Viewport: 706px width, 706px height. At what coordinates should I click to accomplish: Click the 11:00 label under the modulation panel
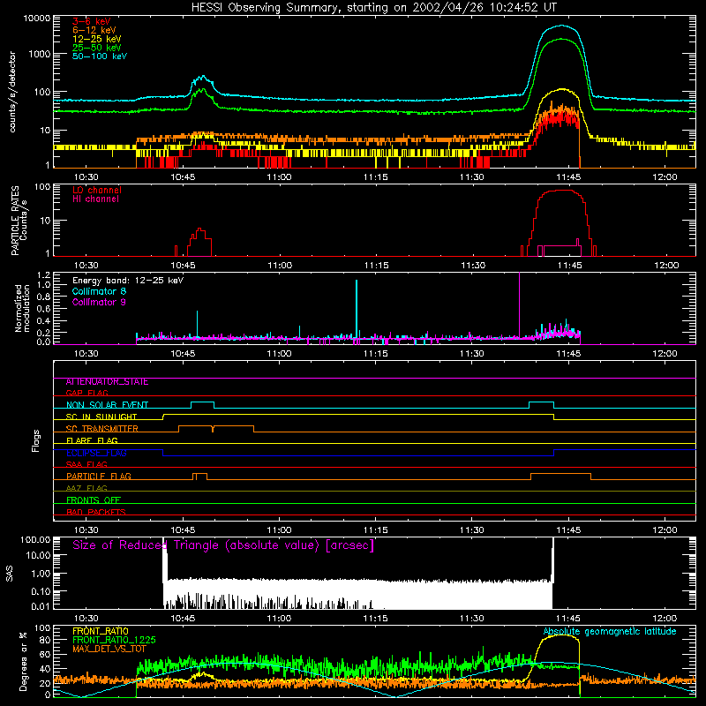279,354
